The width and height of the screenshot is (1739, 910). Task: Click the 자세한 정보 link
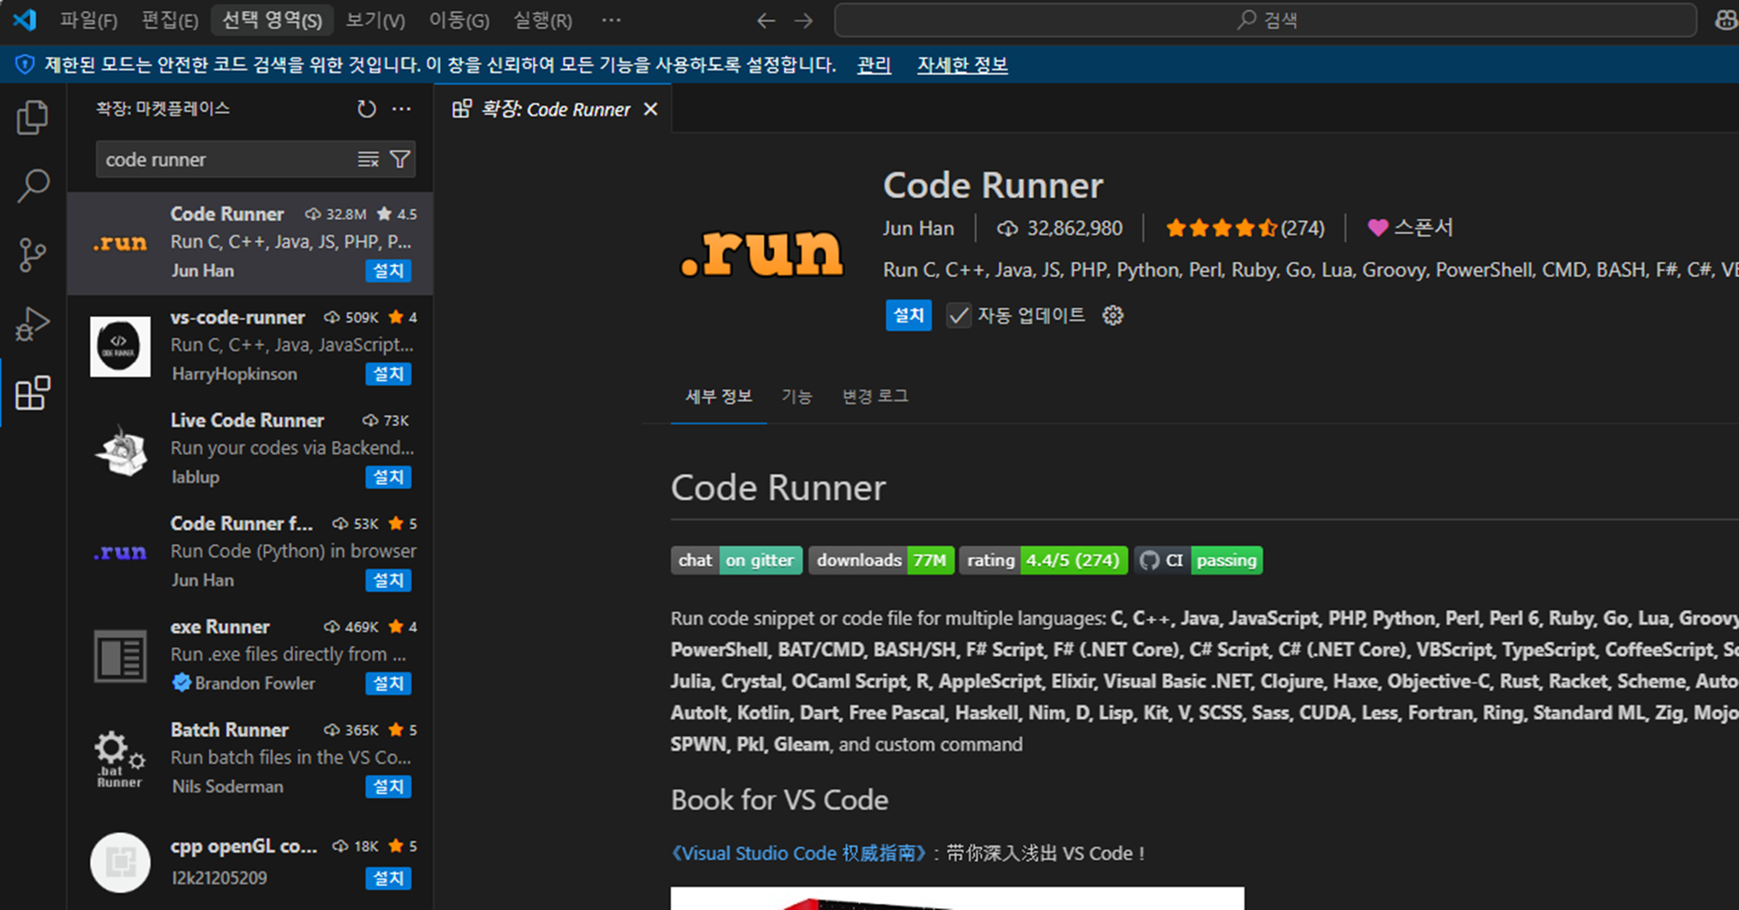962,65
